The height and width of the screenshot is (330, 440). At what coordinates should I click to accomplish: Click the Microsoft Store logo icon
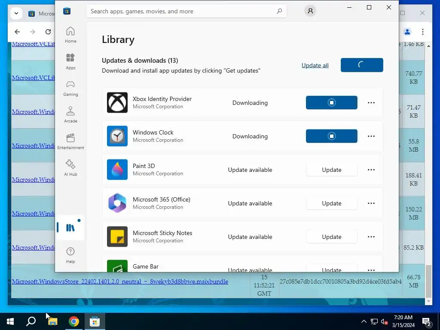pos(67,11)
